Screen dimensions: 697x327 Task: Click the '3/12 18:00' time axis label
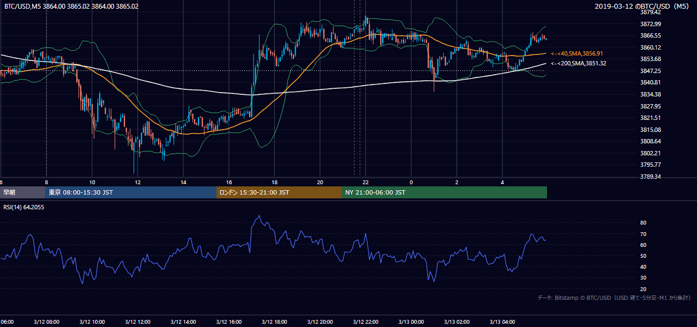(x=274, y=322)
